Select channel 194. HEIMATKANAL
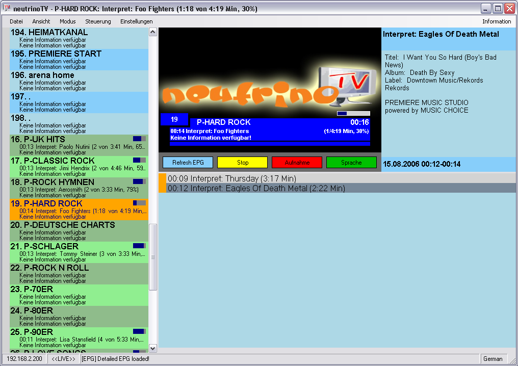518x366 pixels. click(x=79, y=38)
